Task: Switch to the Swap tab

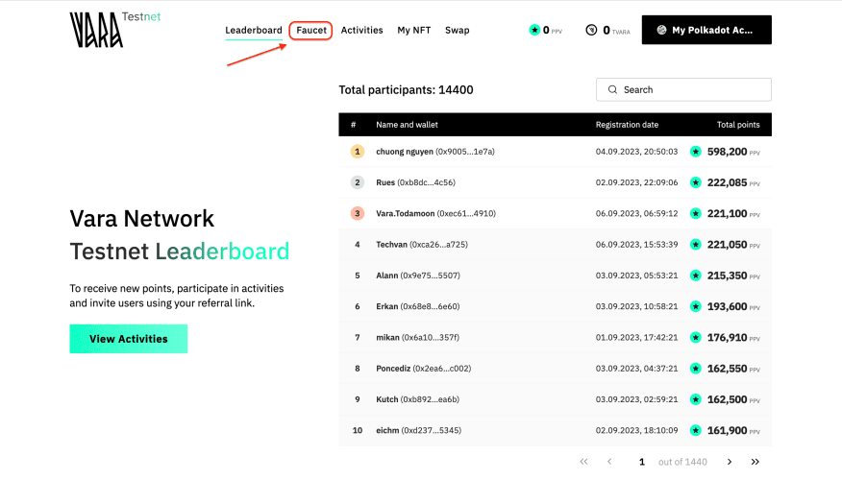Action: coord(458,30)
